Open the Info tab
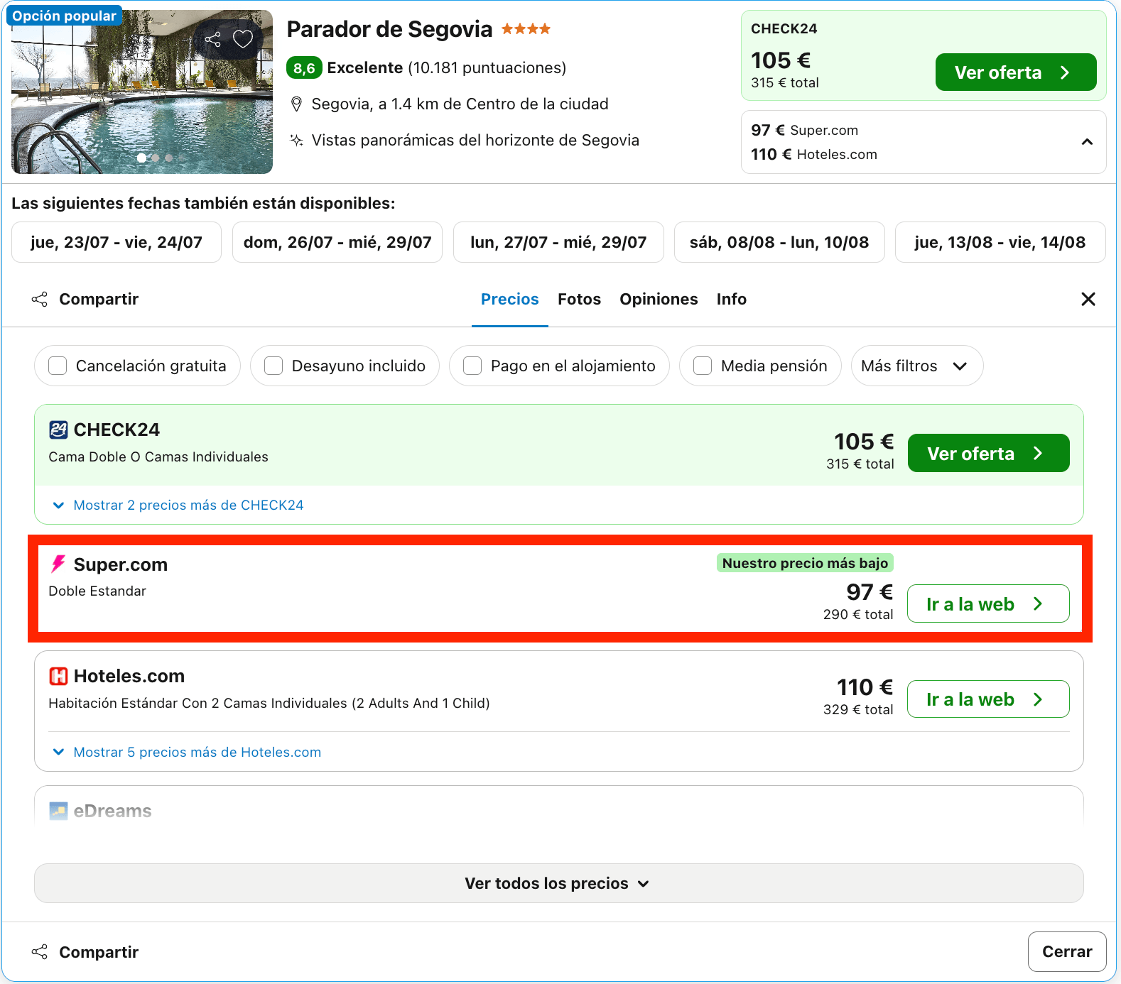The width and height of the screenshot is (1121, 984). click(x=731, y=299)
